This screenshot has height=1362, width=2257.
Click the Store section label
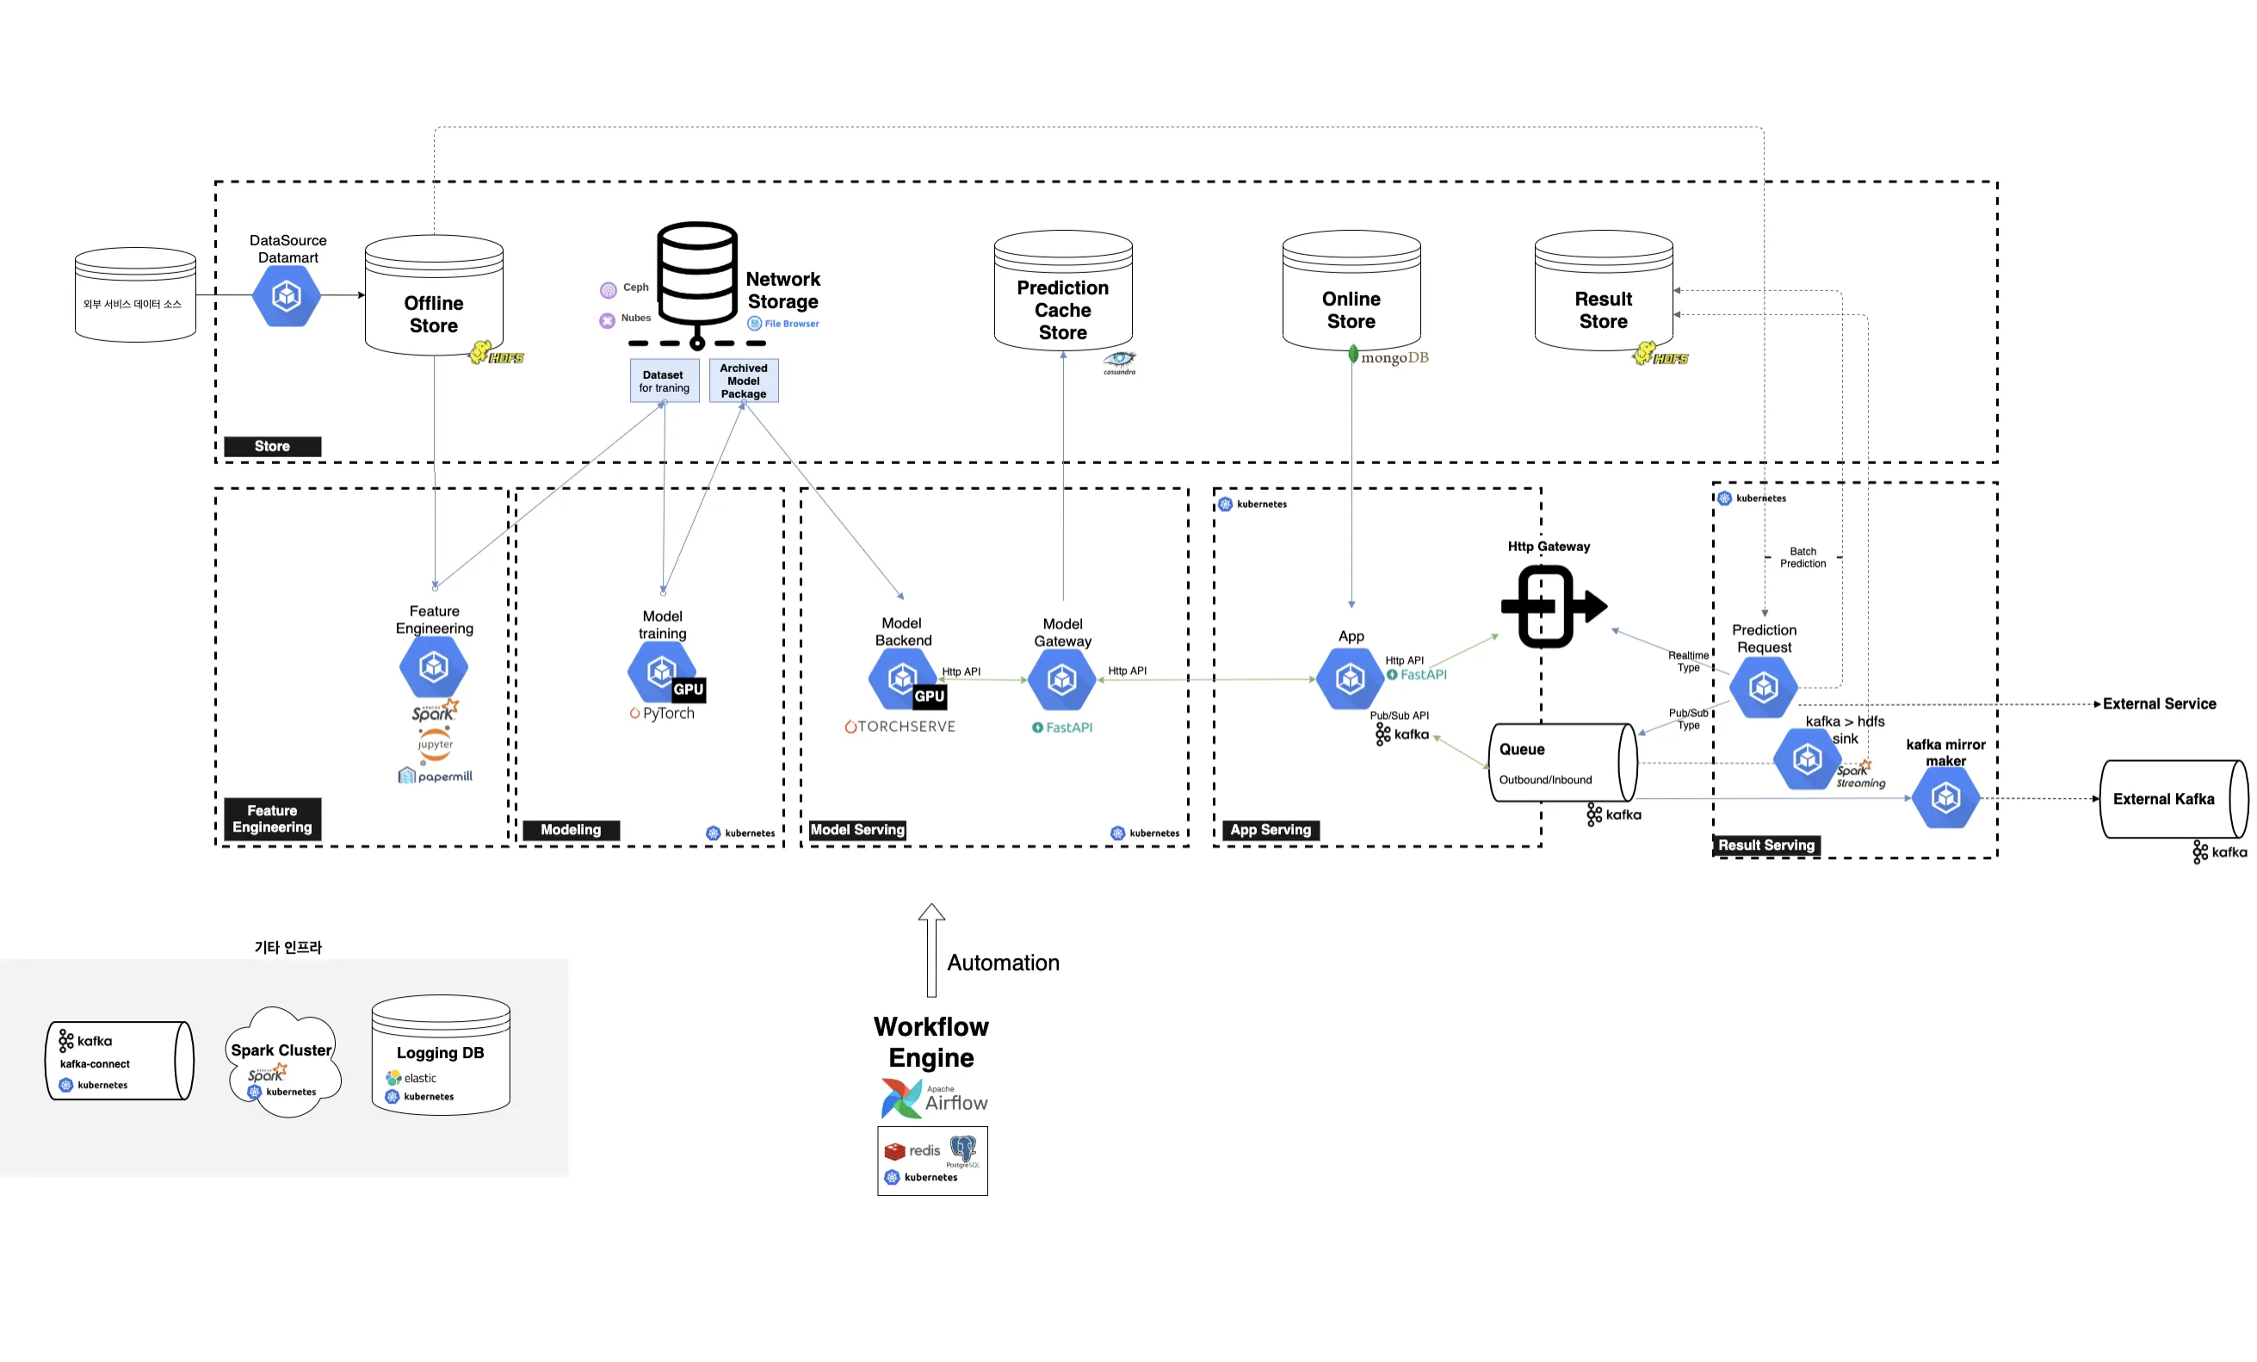[x=272, y=446]
